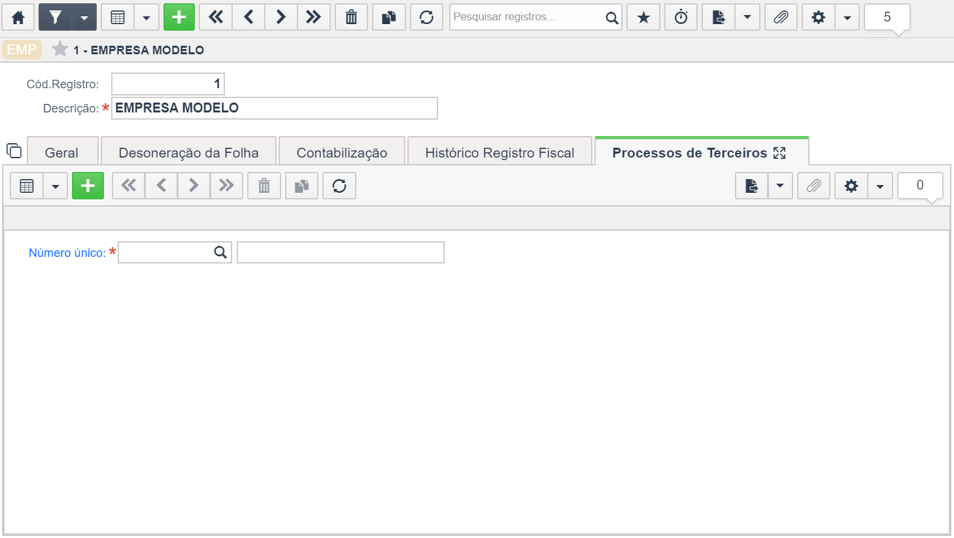The height and width of the screenshot is (538, 954).
Task: Export subpanel data with export icon
Action: point(752,186)
